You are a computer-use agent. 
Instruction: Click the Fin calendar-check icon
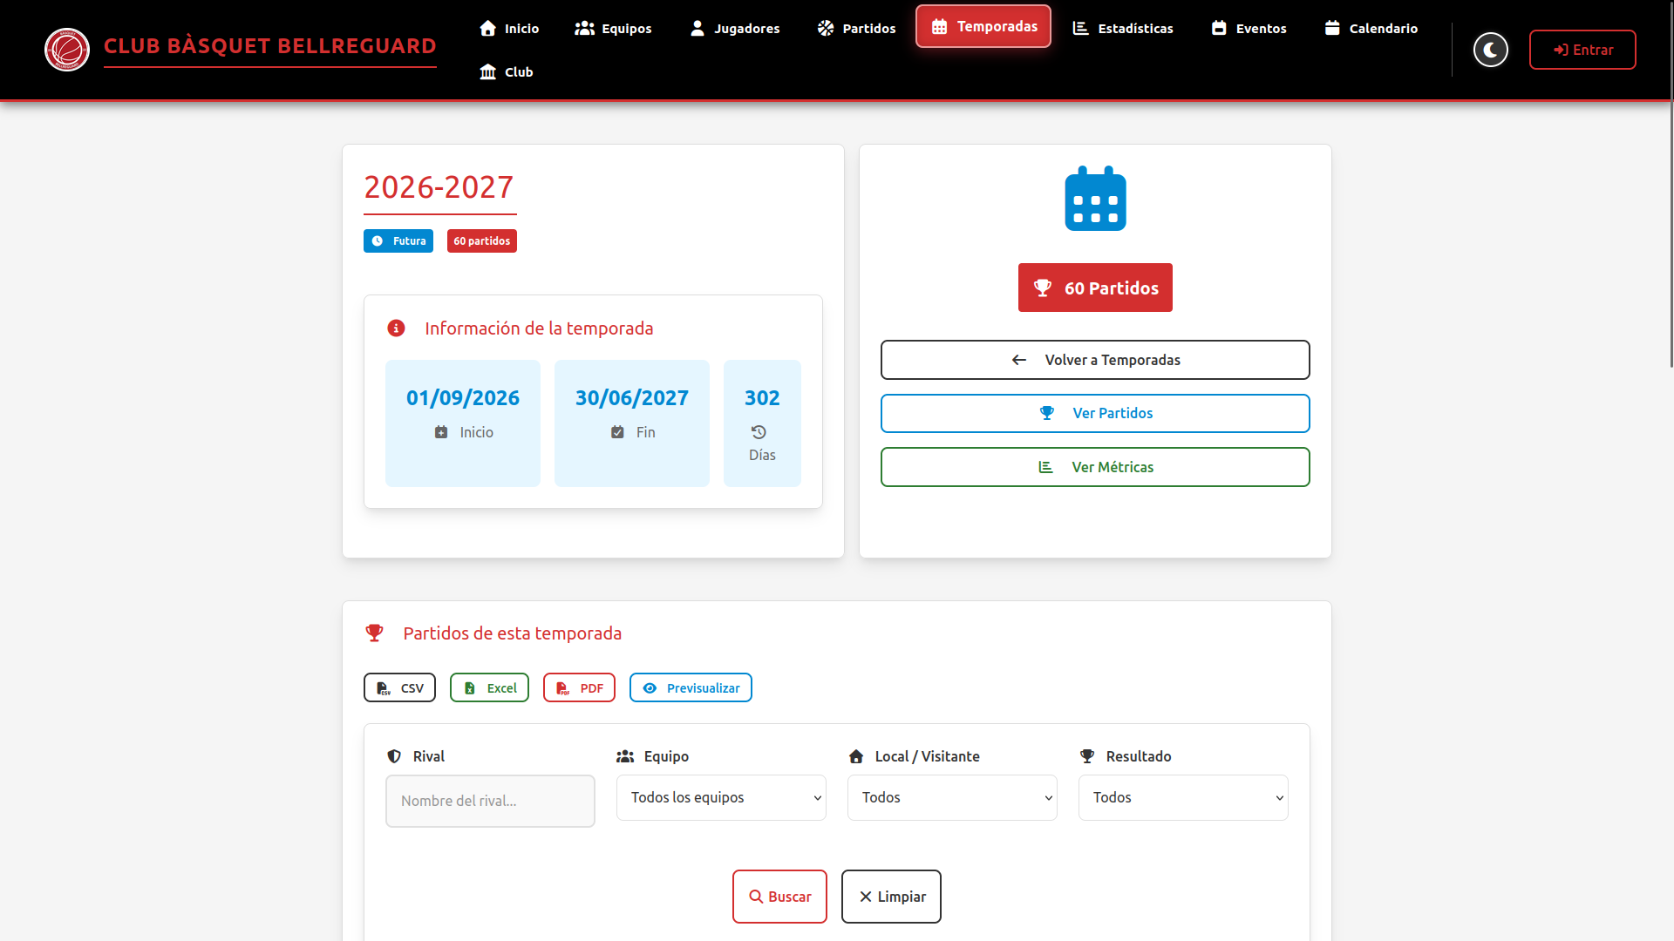617,432
